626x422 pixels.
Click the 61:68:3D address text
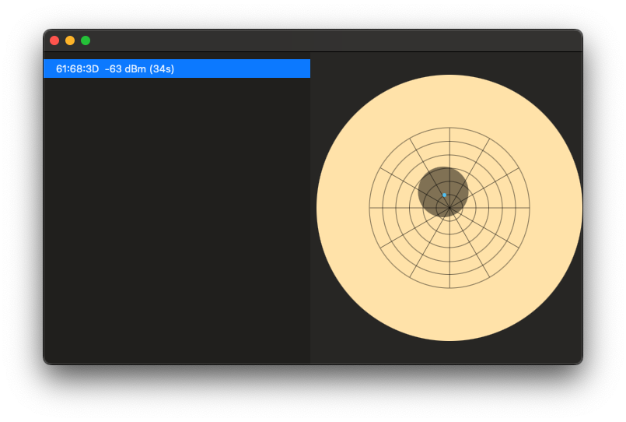click(x=77, y=69)
